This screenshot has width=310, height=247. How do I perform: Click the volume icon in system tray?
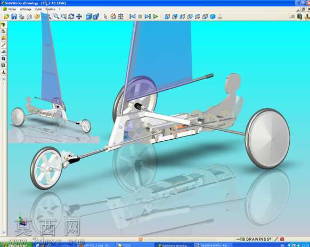(x=299, y=245)
